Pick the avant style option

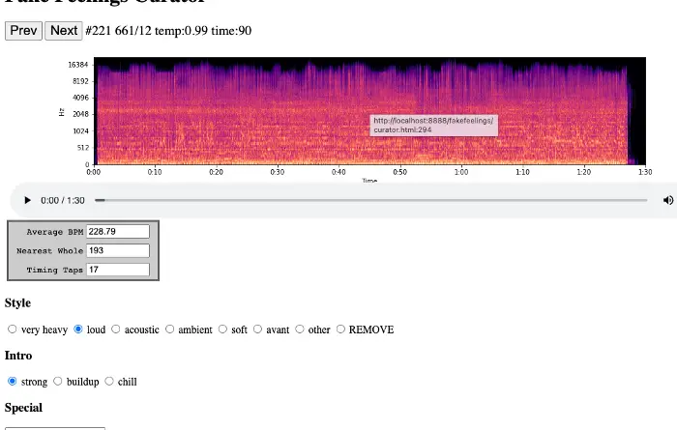pos(258,330)
